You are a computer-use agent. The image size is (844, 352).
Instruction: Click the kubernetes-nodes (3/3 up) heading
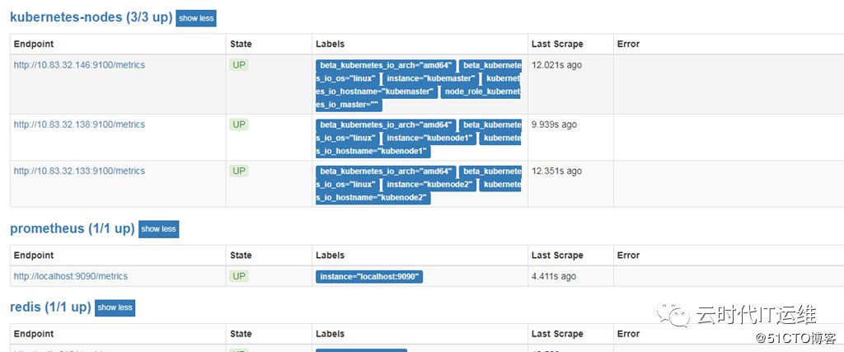91,17
